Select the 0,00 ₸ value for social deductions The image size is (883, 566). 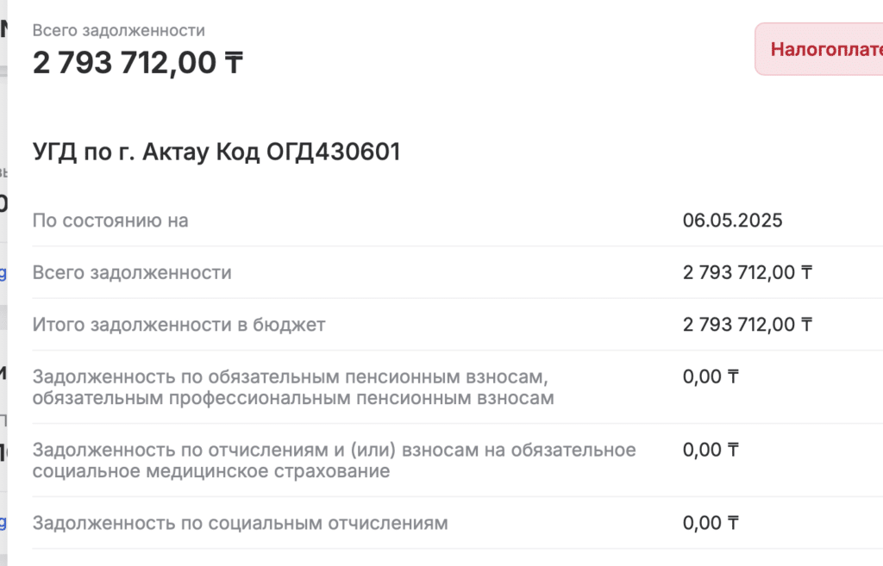[711, 523]
